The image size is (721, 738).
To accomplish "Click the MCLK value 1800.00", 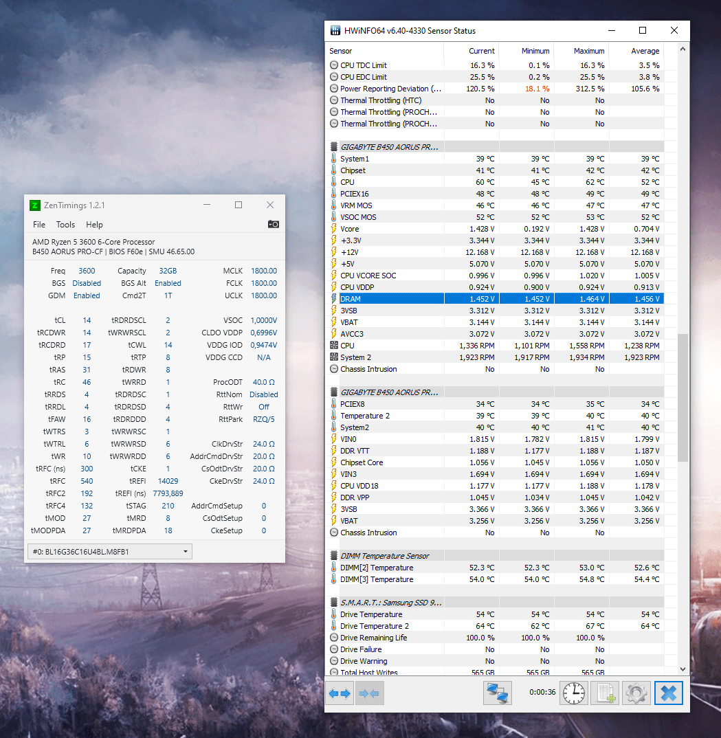I will (x=263, y=271).
